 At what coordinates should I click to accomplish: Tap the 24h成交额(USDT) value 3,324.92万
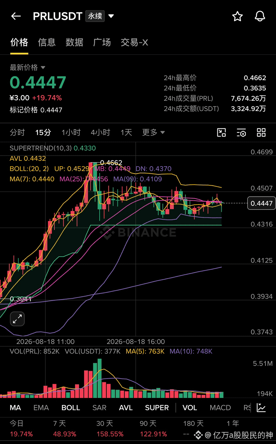[x=248, y=109]
